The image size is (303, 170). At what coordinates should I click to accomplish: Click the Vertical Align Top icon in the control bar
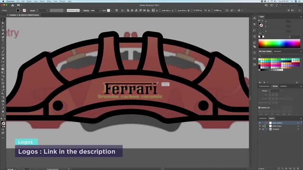[x=141, y=10]
